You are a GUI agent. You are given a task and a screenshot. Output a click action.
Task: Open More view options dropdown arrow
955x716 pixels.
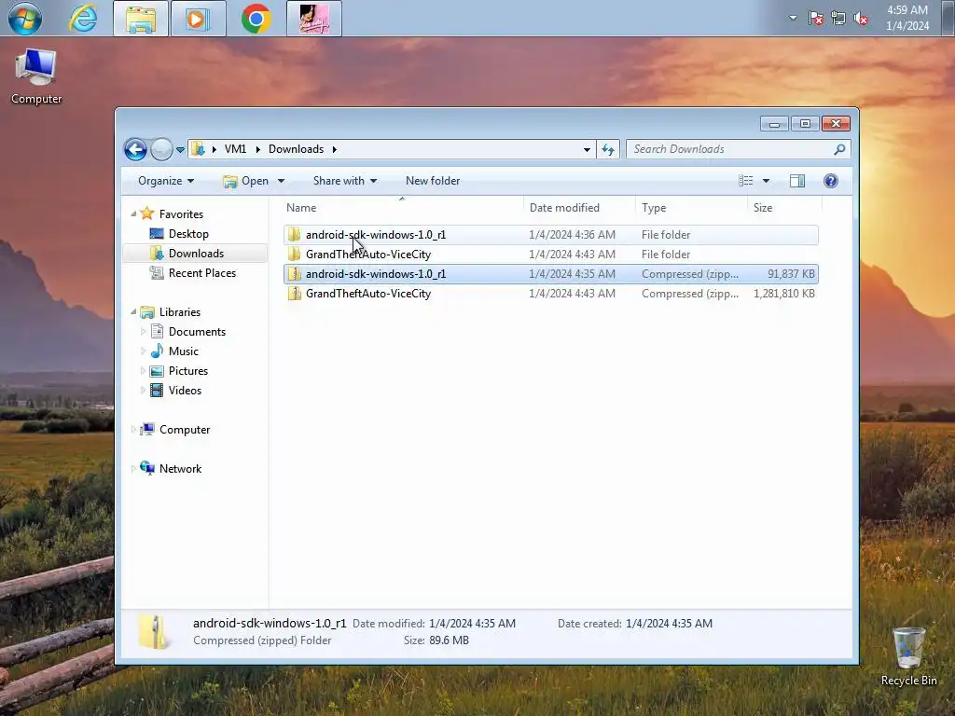(767, 181)
